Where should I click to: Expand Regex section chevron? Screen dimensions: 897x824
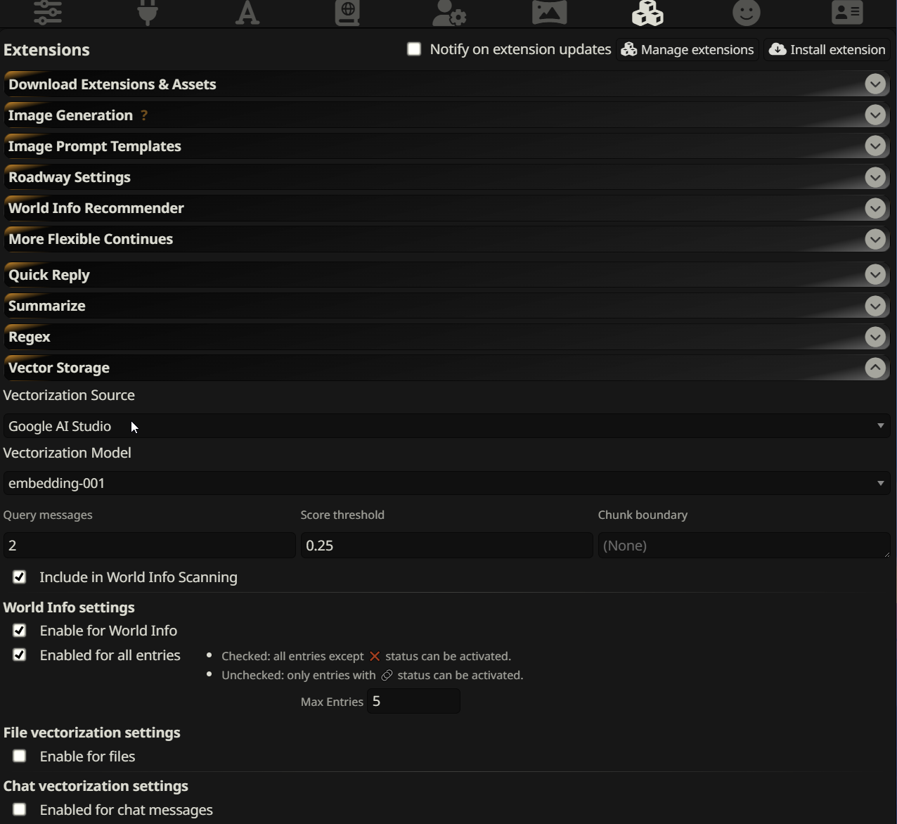875,337
